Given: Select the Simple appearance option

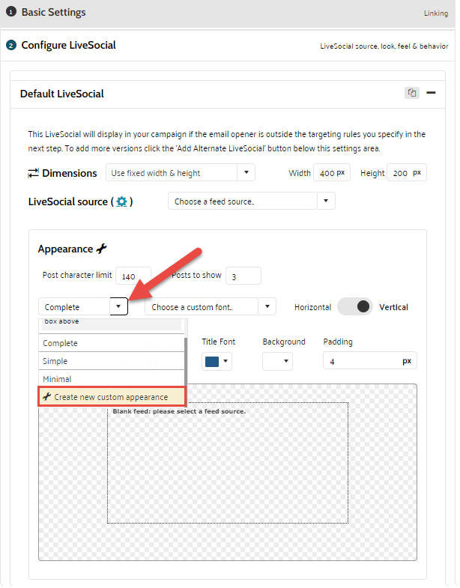Looking at the screenshot, I should pyautogui.click(x=112, y=361).
